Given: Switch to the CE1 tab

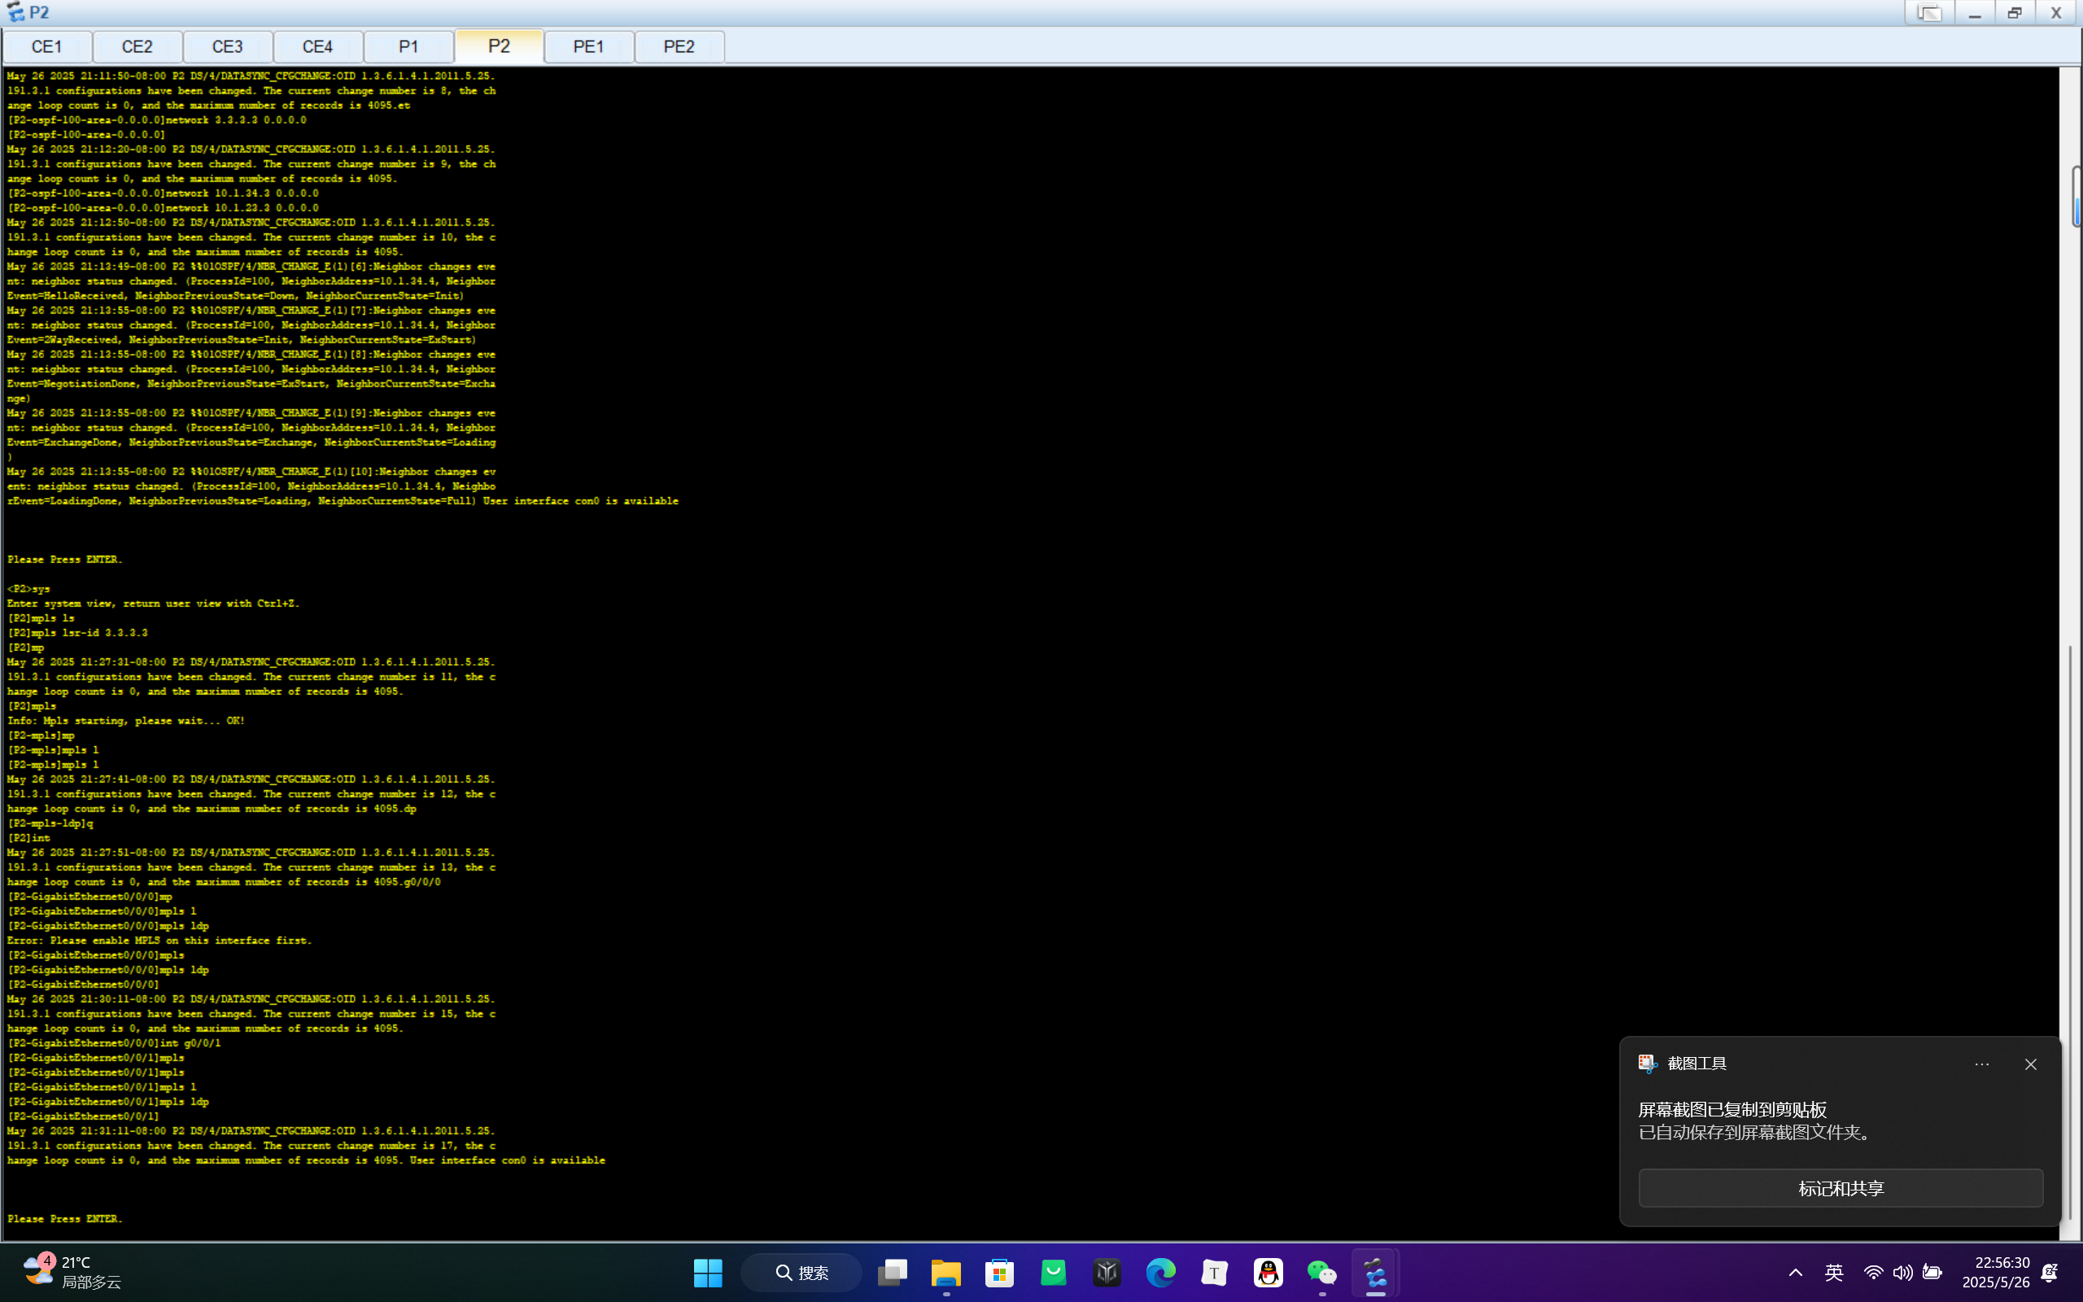Looking at the screenshot, I should click(x=46, y=46).
